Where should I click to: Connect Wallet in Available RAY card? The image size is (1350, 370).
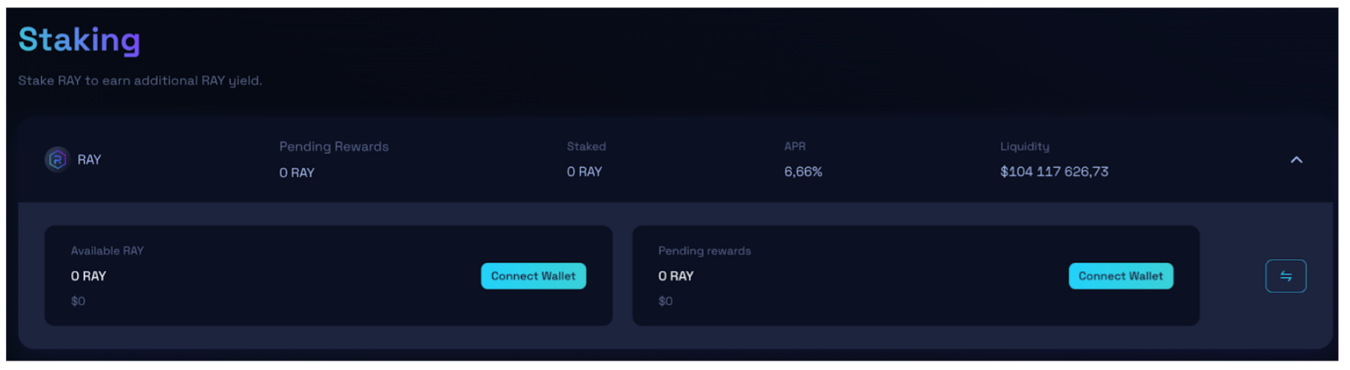click(x=533, y=276)
